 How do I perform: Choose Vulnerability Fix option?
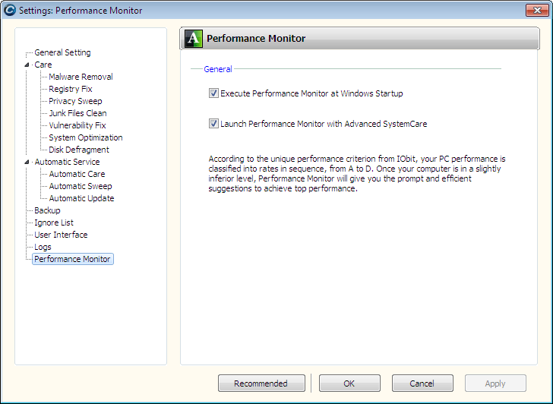[x=77, y=125]
